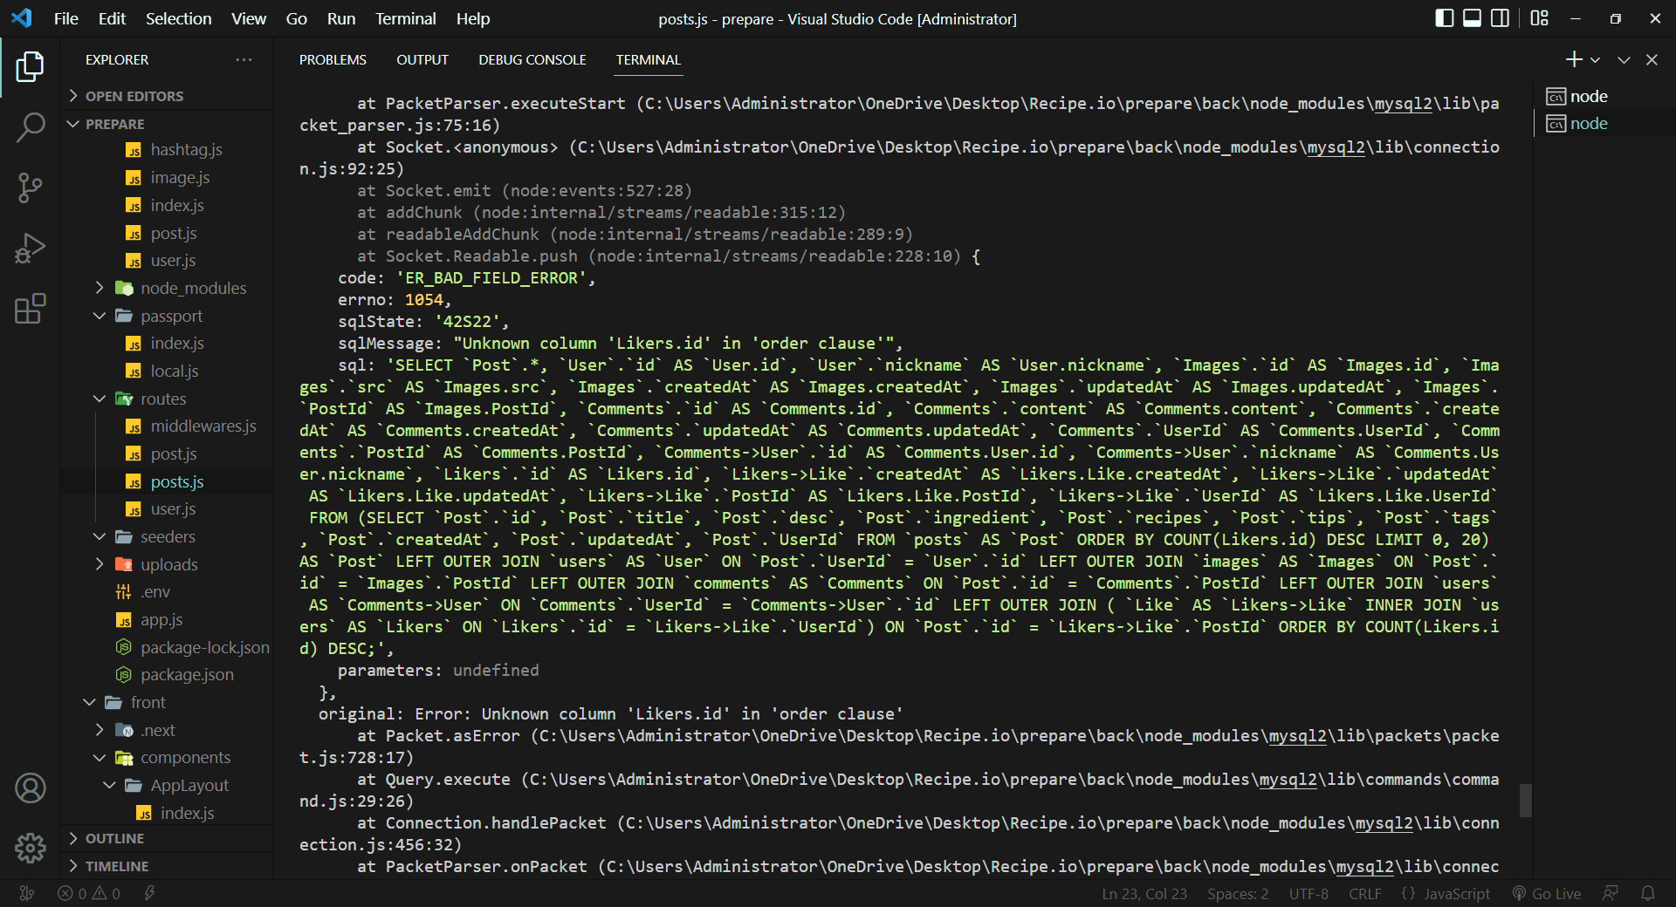The height and width of the screenshot is (907, 1676).
Task: Switch to Debug Console tab
Action: point(532,60)
